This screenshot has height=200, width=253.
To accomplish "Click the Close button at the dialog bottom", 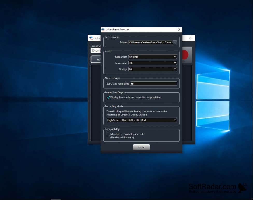I will [141, 147].
